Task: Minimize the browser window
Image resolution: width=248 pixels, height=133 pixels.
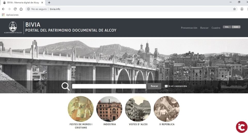Action: click(x=231, y=2)
